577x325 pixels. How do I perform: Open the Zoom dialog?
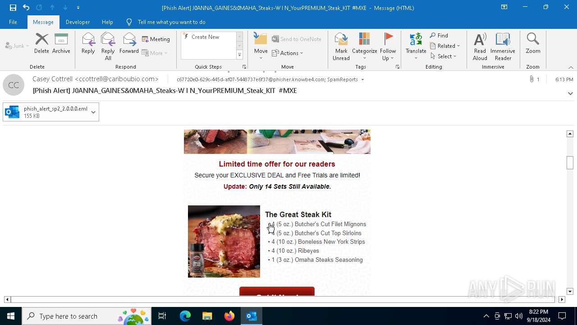point(533,43)
